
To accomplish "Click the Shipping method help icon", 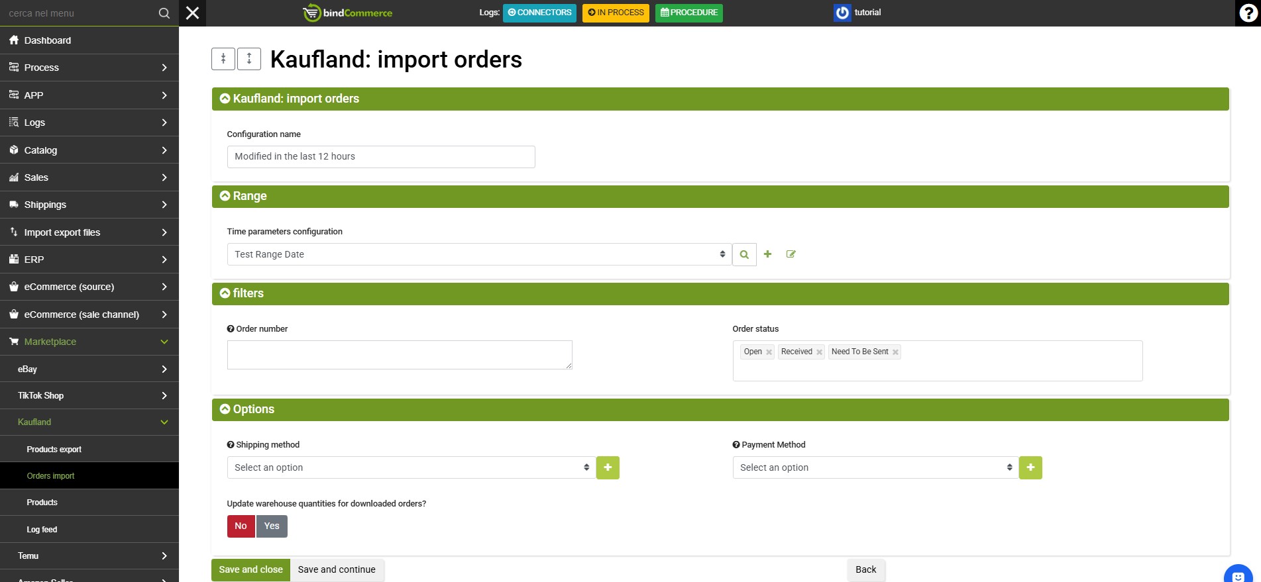I will (x=231, y=445).
